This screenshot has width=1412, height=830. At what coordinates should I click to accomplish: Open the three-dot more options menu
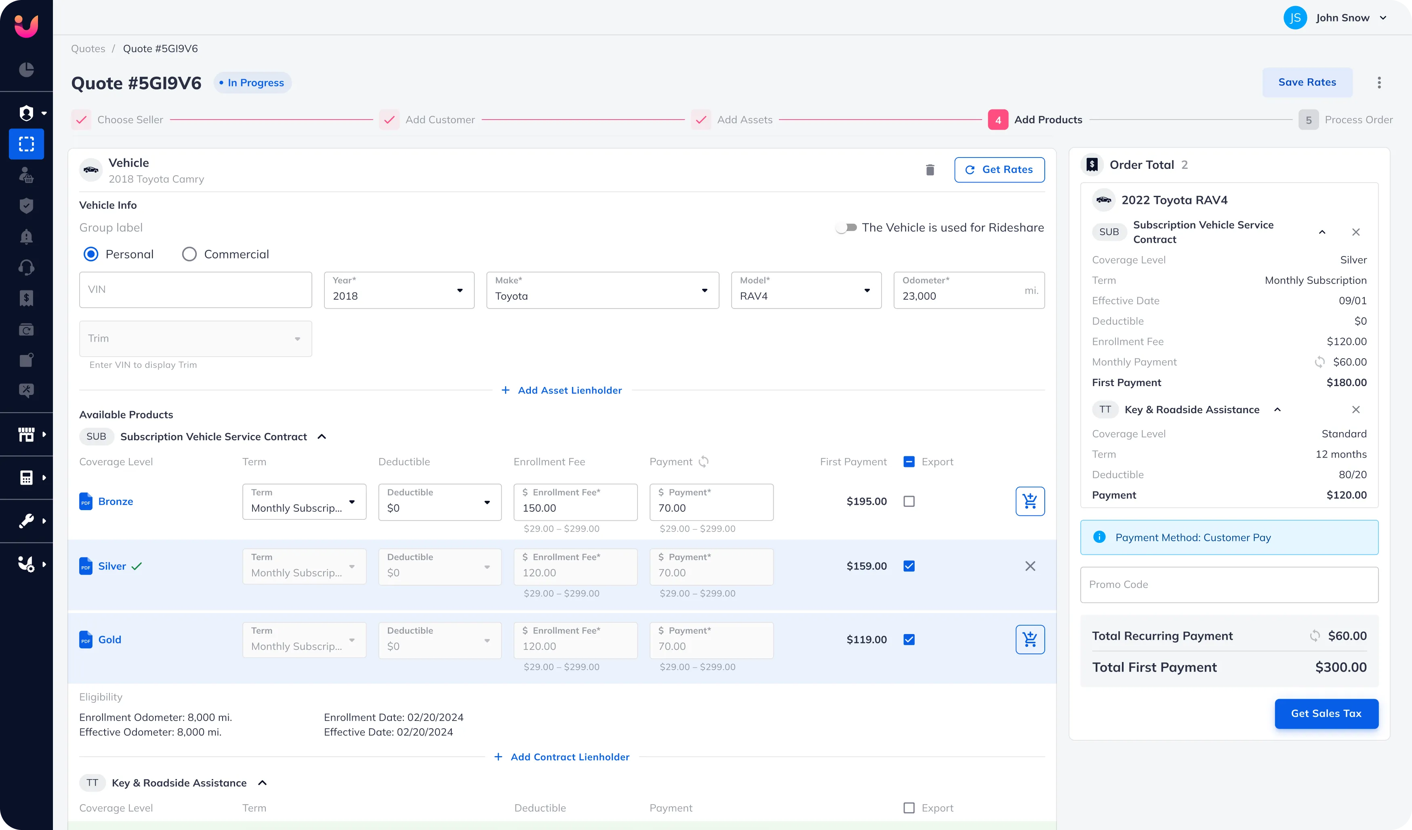1379,83
